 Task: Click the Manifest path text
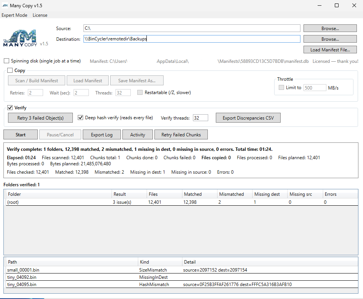199,61
